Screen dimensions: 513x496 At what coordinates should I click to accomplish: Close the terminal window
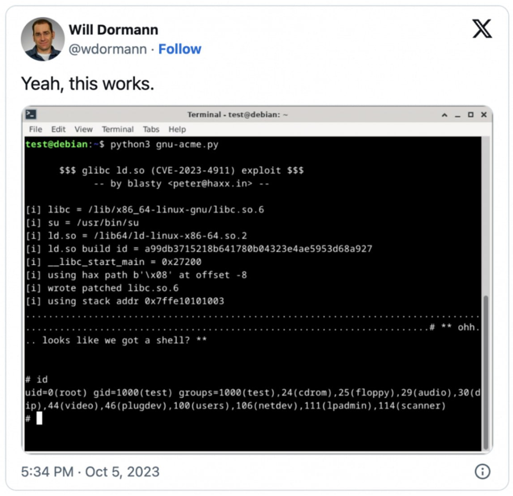point(484,115)
